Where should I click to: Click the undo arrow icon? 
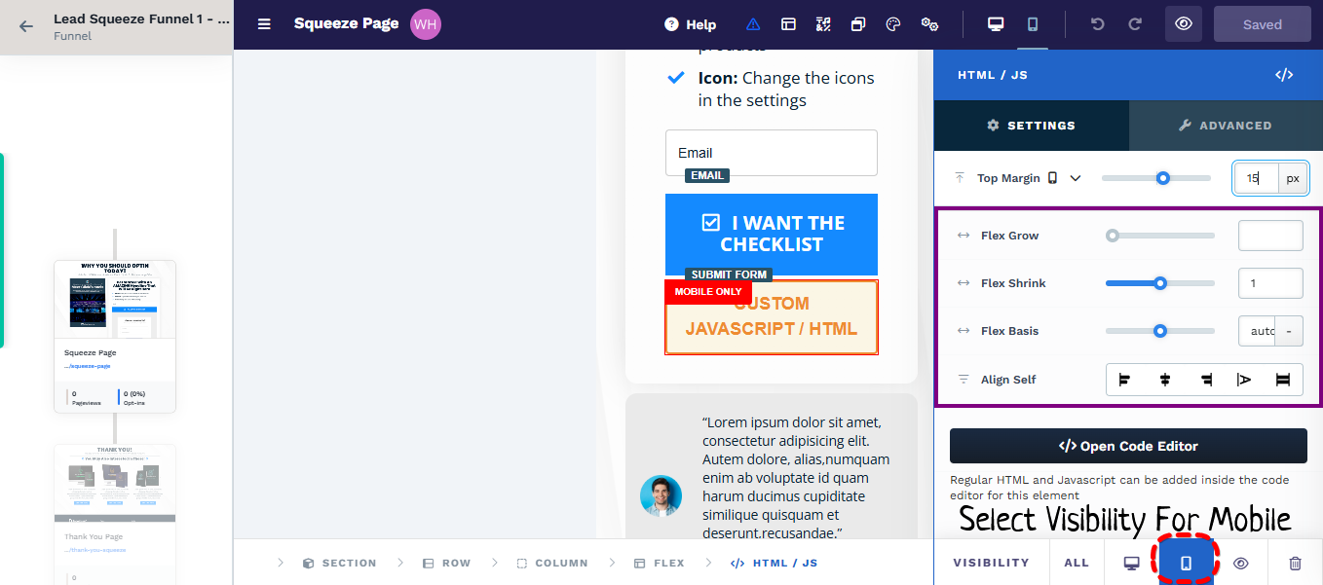coord(1098,24)
